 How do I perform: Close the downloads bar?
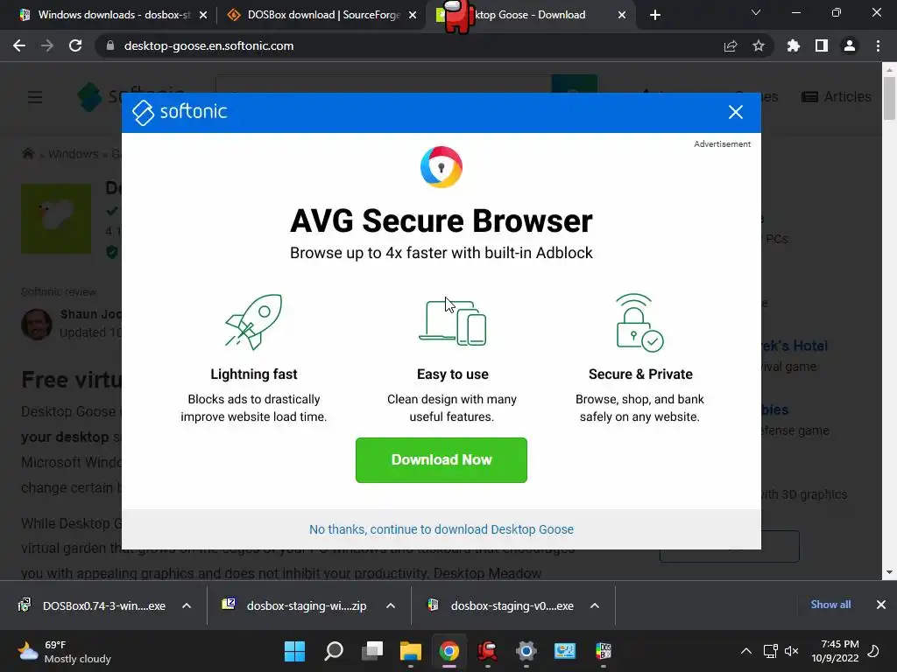coord(881,605)
